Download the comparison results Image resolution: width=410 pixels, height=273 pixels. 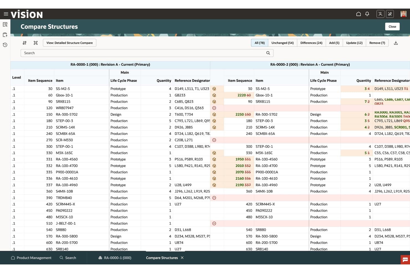tap(396, 43)
